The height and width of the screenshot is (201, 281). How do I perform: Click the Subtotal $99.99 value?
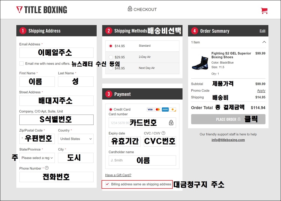click(261, 84)
